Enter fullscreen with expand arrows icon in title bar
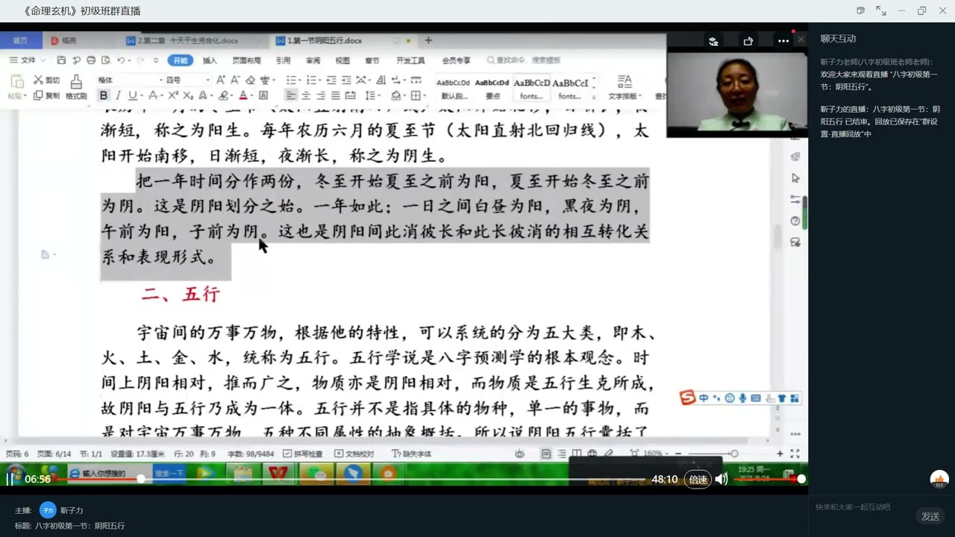955x537 pixels. [880, 10]
